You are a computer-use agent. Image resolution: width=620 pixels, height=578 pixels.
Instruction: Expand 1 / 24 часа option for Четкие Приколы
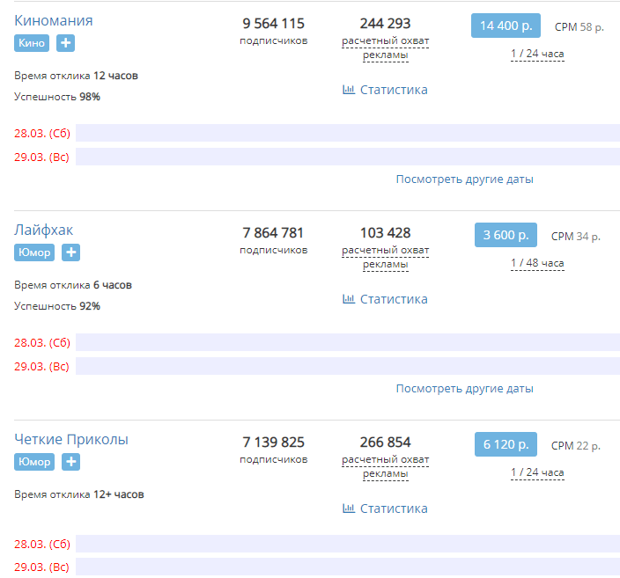(x=537, y=472)
